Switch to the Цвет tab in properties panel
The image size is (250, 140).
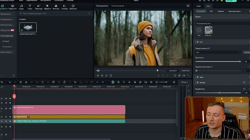coord(208,6)
